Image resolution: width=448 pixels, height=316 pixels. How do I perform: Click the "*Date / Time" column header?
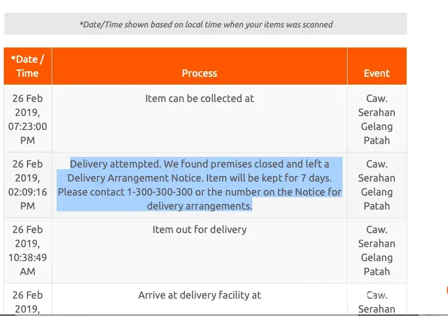coord(27,66)
